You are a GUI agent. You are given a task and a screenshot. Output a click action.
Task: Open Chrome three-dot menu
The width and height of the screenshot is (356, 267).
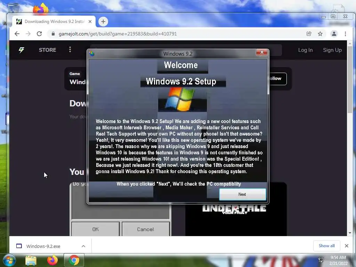[x=345, y=34]
